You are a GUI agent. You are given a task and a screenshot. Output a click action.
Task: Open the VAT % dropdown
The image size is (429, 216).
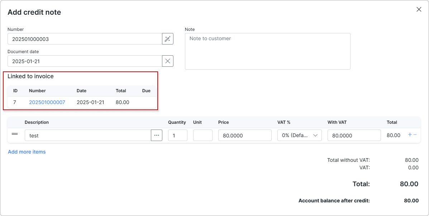click(x=299, y=135)
